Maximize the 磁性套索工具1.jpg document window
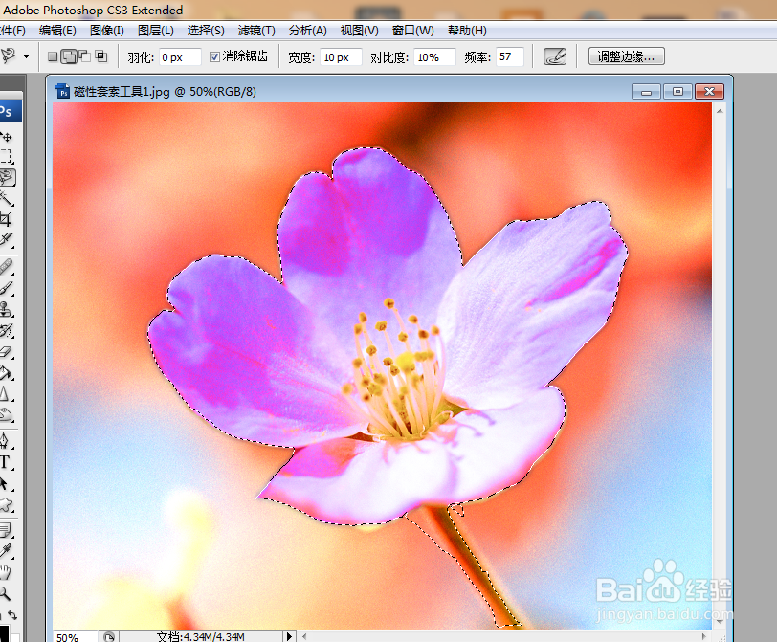The height and width of the screenshot is (642, 777). coord(677,92)
